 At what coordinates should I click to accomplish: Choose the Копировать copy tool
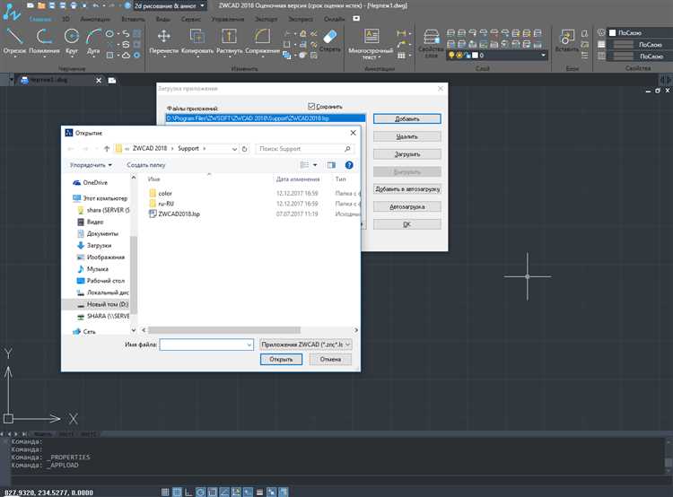coord(197,40)
